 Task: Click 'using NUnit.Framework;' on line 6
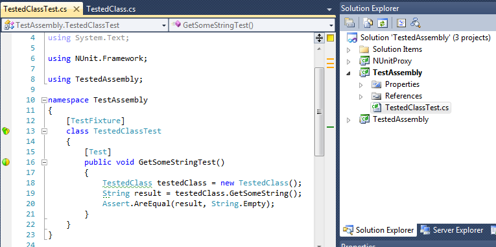click(x=98, y=58)
